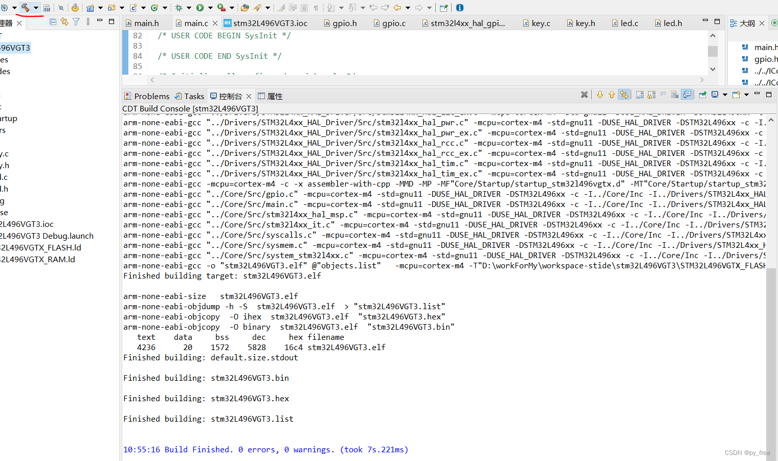The width and height of the screenshot is (778, 461).
Task: Click the blue information icon
Action: tap(460, 8)
